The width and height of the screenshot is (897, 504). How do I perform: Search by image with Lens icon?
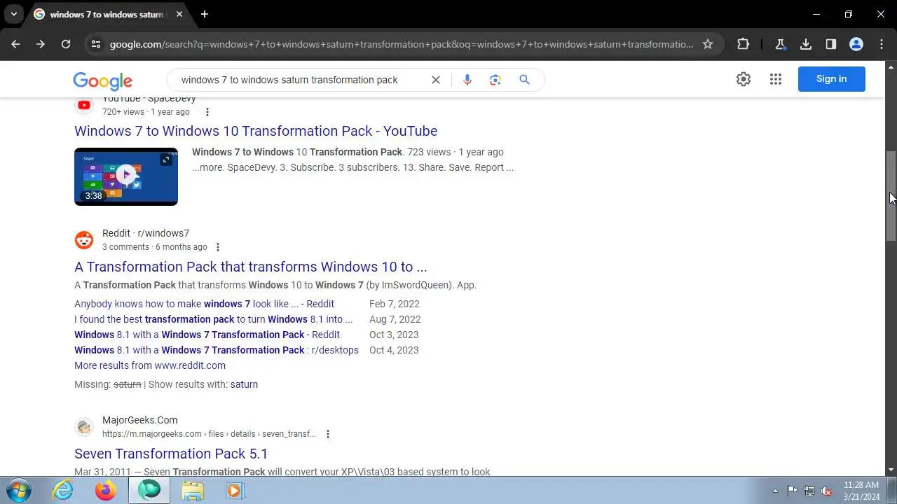(495, 80)
